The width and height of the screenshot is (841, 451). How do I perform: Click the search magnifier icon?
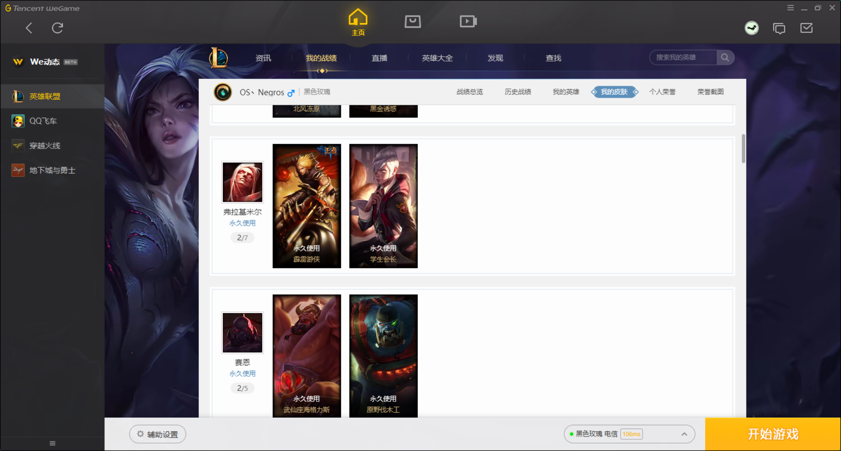click(x=725, y=57)
